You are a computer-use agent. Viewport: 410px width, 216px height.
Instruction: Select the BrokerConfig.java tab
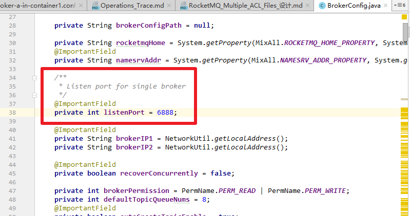click(354, 6)
